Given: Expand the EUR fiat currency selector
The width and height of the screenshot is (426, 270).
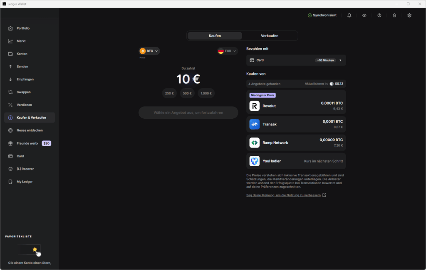Looking at the screenshot, I should click(x=227, y=50).
